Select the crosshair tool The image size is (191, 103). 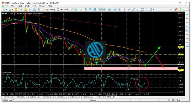click(119, 9)
